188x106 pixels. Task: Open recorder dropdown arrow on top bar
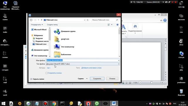tap(163, 2)
